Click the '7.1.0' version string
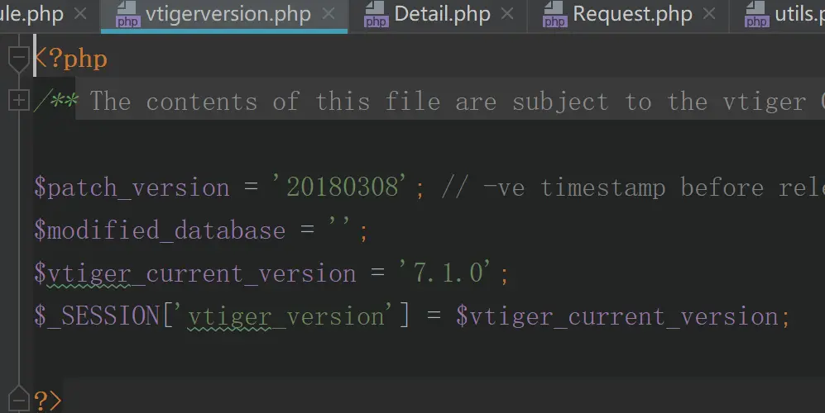 tap(445, 273)
